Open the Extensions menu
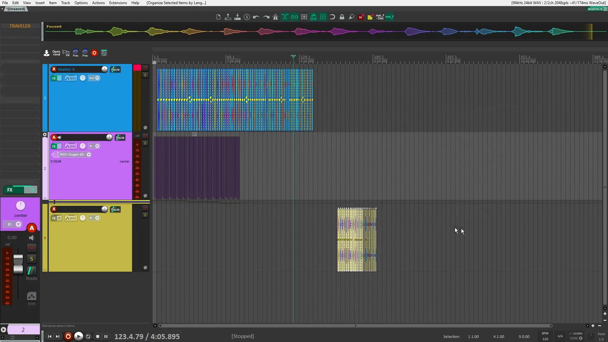Screen dimensions: 608x342 coord(118,3)
